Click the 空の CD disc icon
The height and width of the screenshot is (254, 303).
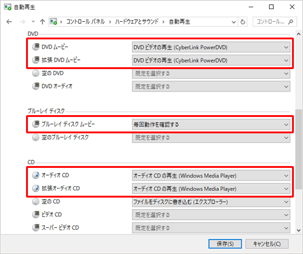[36, 201]
